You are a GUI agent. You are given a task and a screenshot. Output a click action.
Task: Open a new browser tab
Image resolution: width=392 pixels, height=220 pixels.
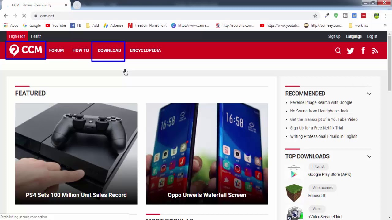click(77, 5)
